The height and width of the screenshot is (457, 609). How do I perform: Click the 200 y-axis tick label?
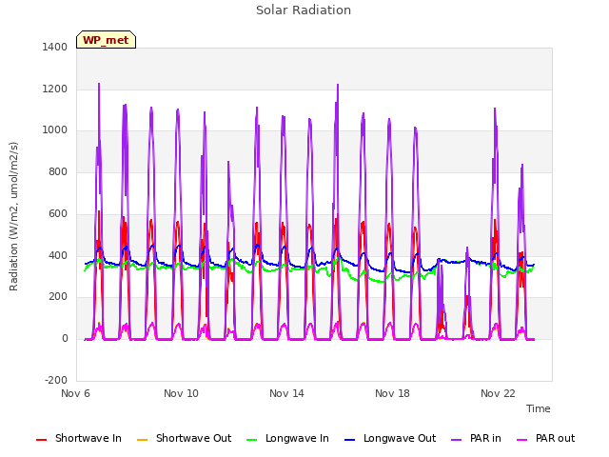click(x=58, y=297)
